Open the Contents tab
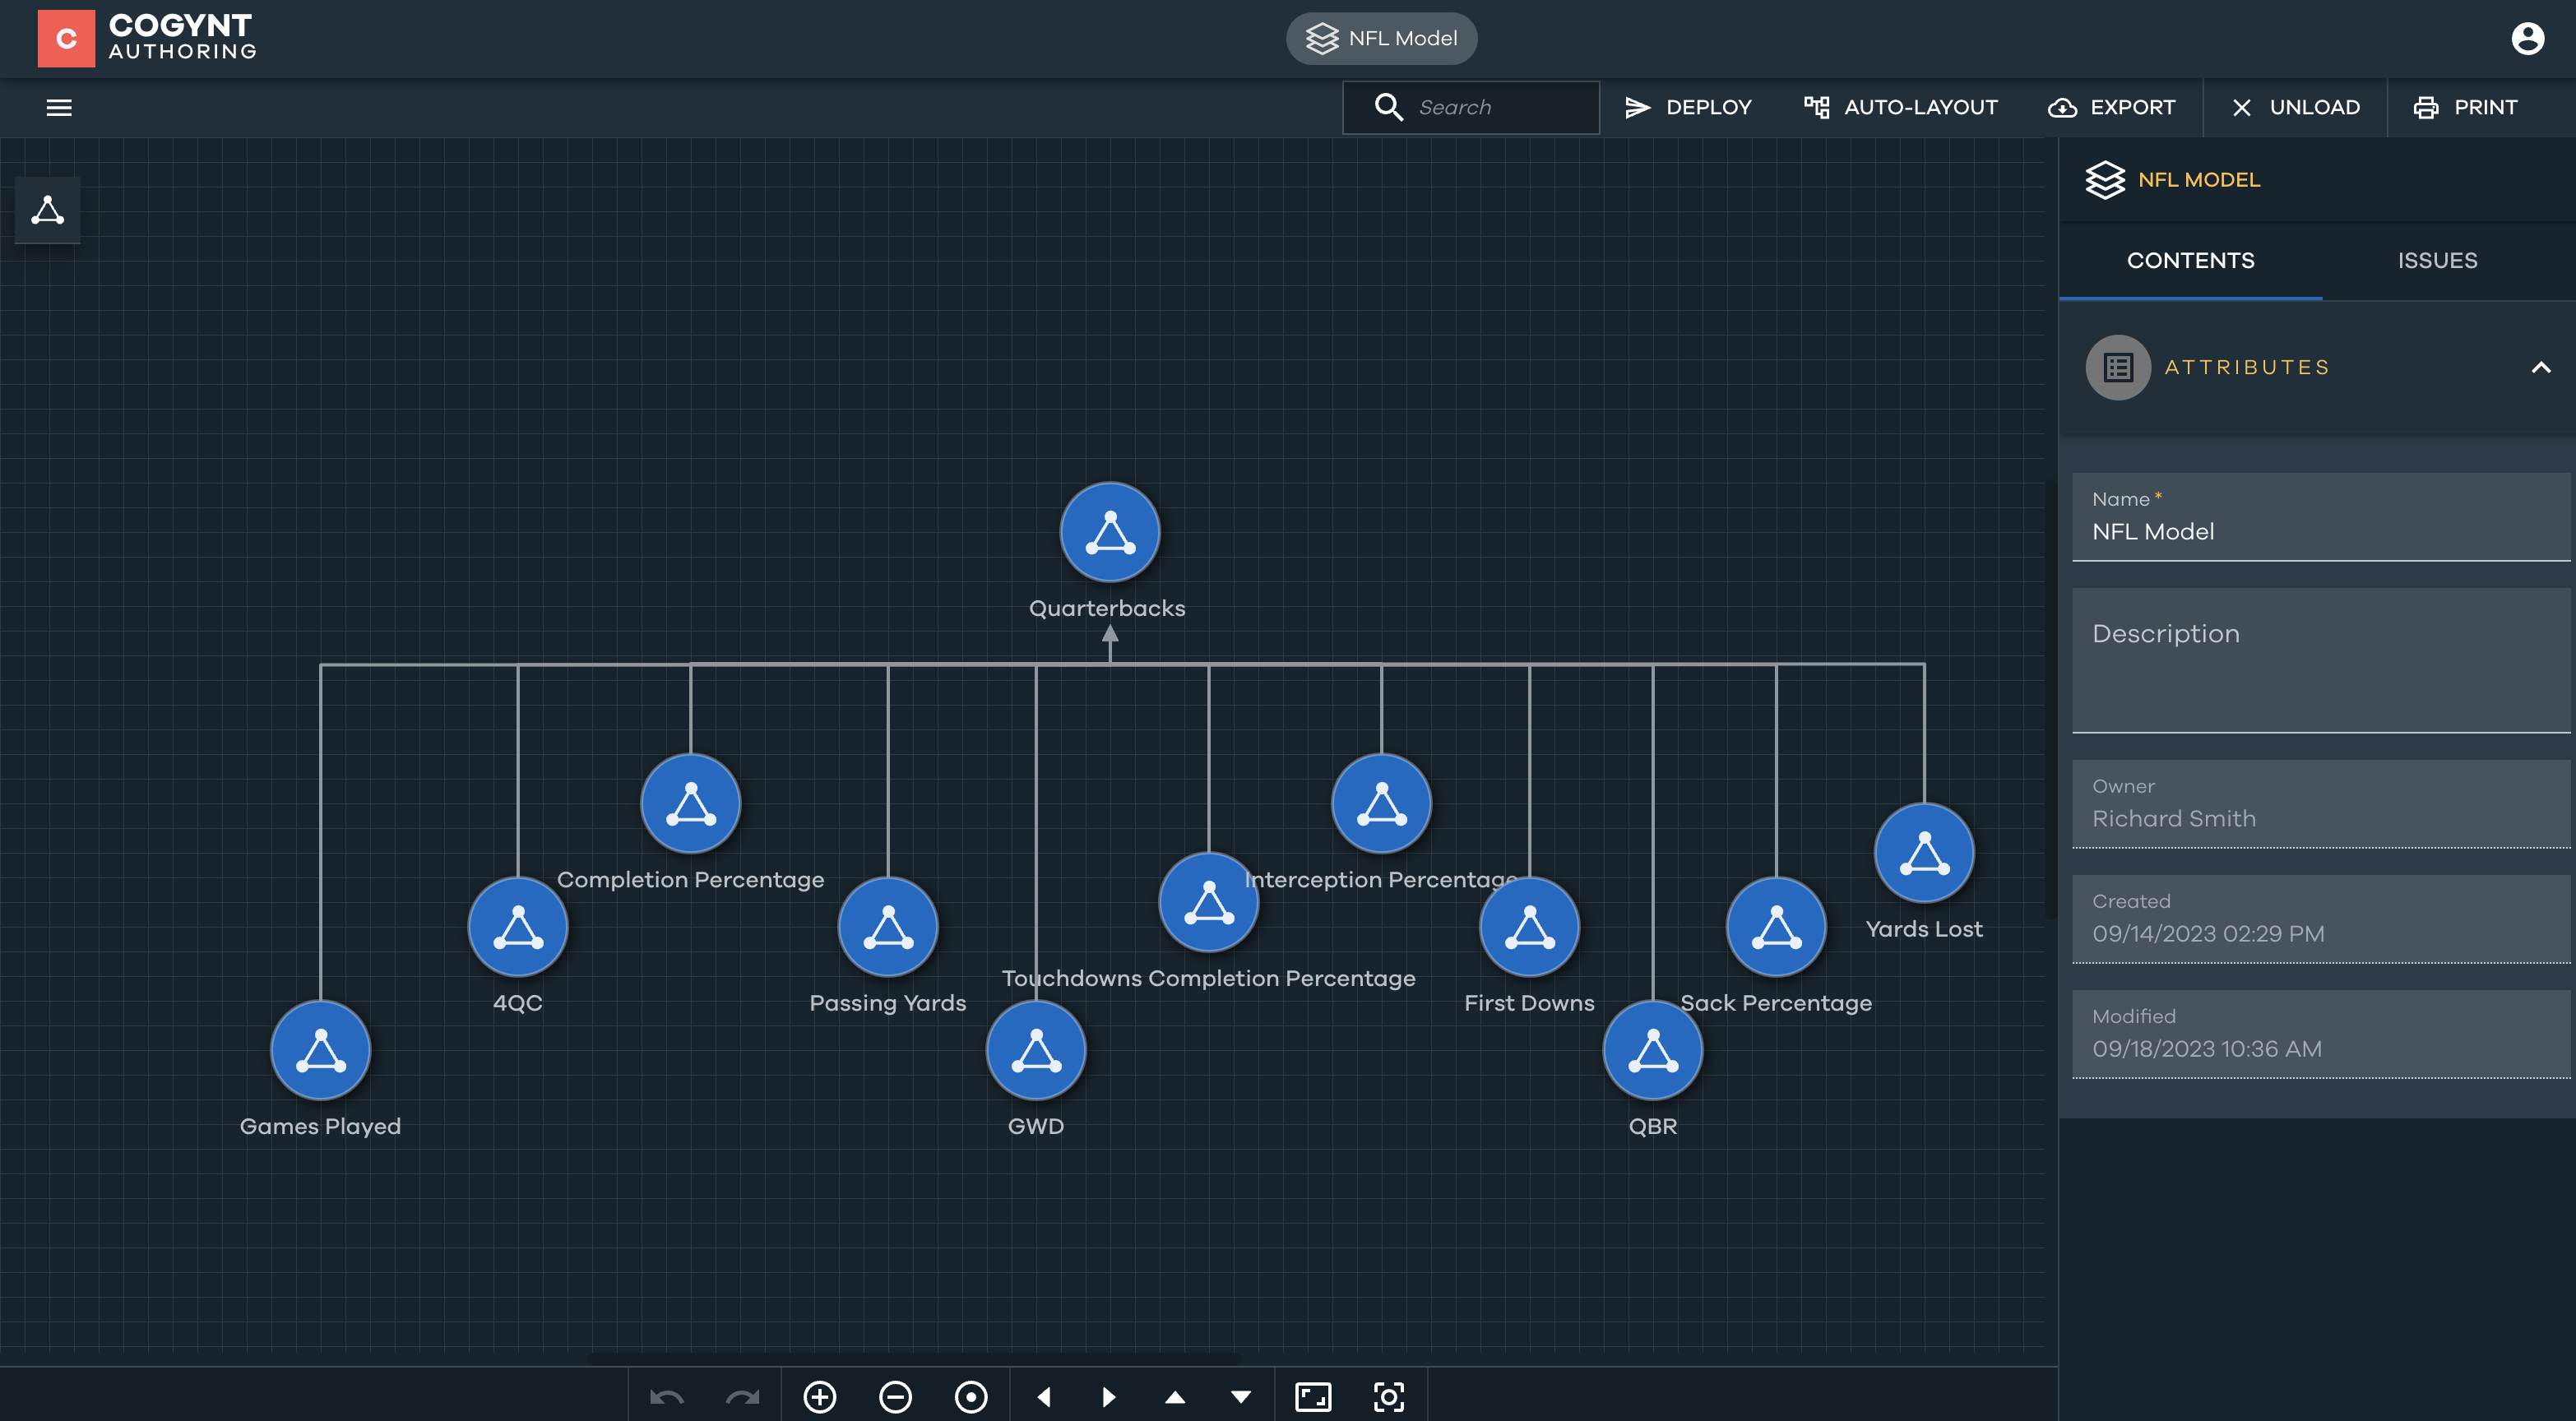2576x1421 pixels. coord(2191,260)
